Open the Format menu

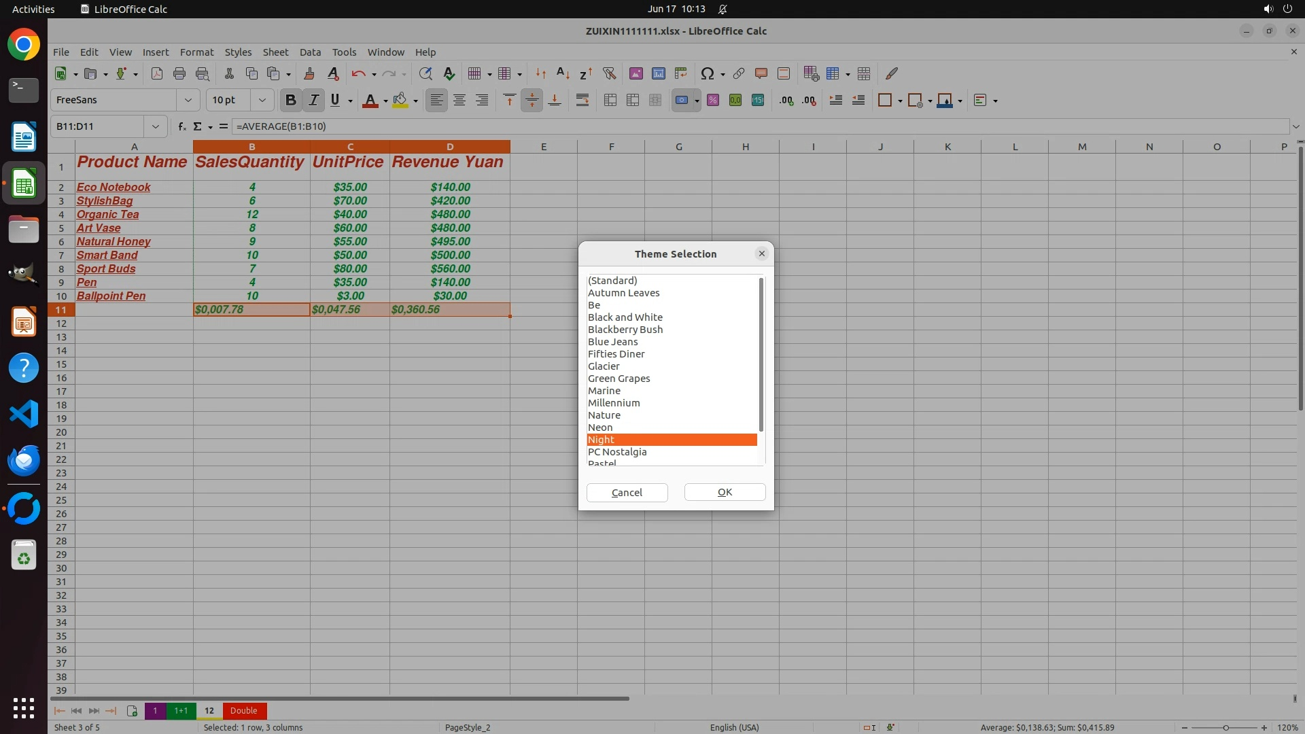coord(196,52)
